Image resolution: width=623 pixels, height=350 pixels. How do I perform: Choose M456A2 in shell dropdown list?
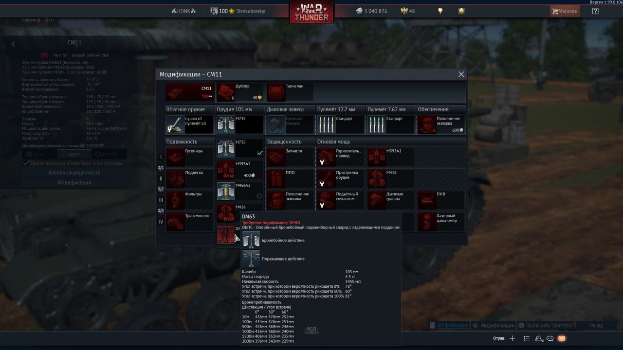(x=240, y=191)
